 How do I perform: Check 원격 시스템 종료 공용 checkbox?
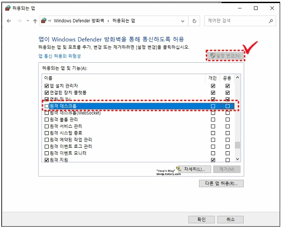coord(228,133)
